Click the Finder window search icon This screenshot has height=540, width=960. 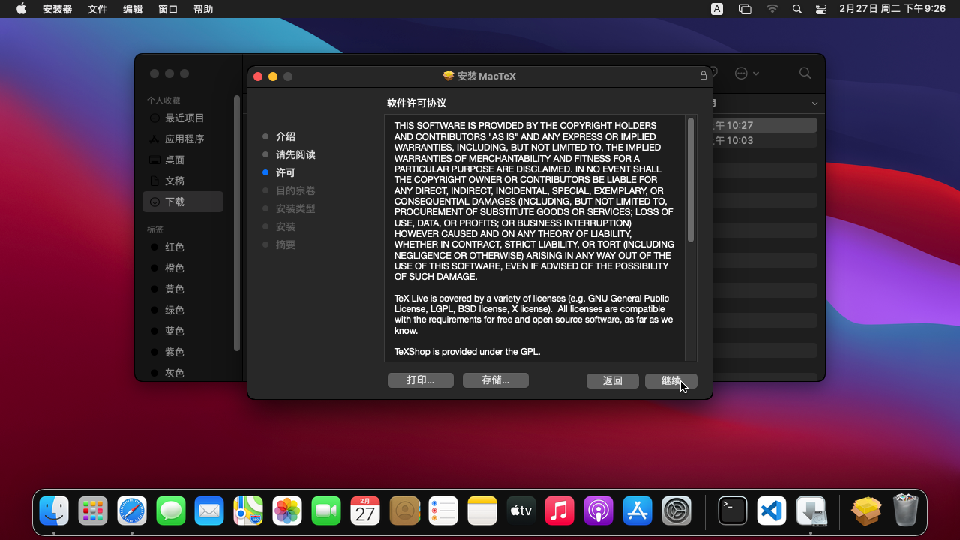(805, 73)
